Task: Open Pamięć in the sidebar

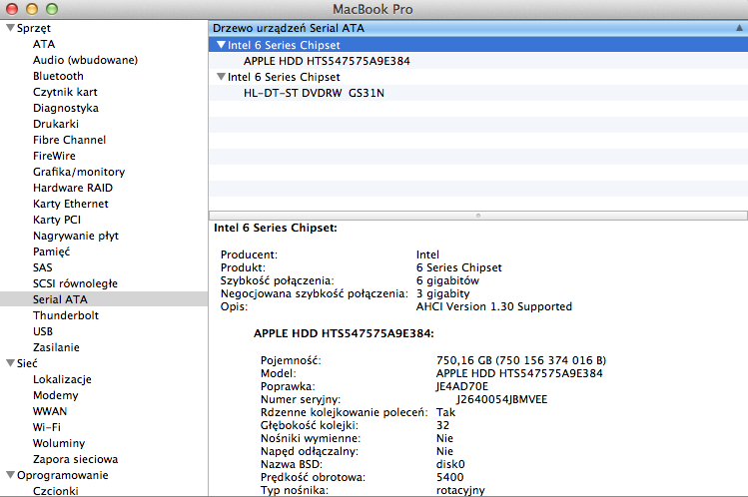Action: pyautogui.click(x=51, y=251)
